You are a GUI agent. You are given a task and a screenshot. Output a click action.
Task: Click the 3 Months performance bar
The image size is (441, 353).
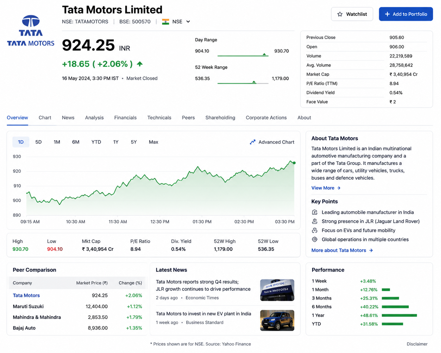pyautogui.click(x=390, y=298)
